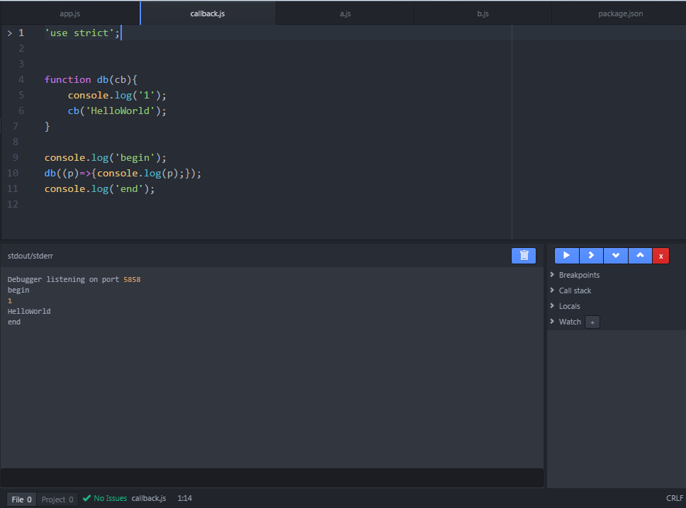Switch to the app.js tab
Viewport: 686px width, 508px height.
69,12
